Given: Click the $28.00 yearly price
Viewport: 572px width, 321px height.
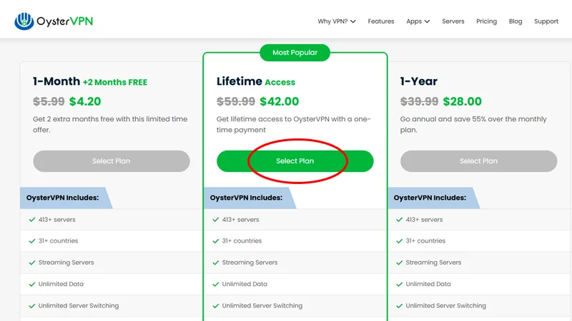Looking at the screenshot, I should (x=462, y=101).
